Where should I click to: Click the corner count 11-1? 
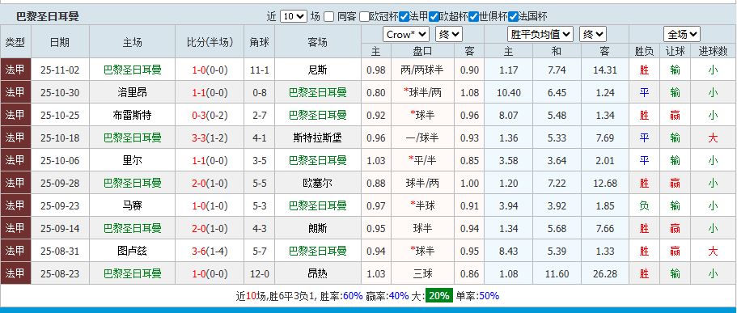[260, 70]
